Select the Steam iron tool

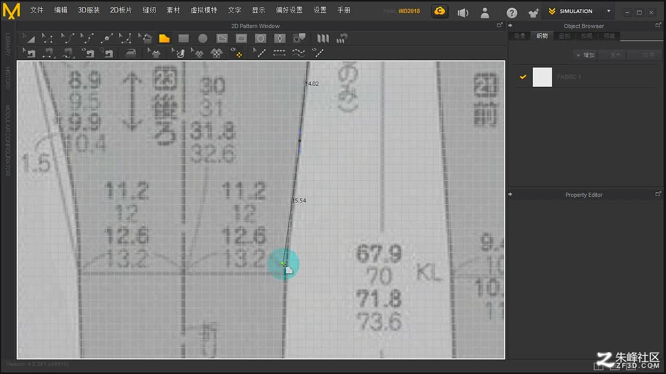click(x=131, y=52)
